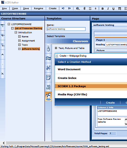
Task: Choose Word Document creation method
Action: coord(91,69)
